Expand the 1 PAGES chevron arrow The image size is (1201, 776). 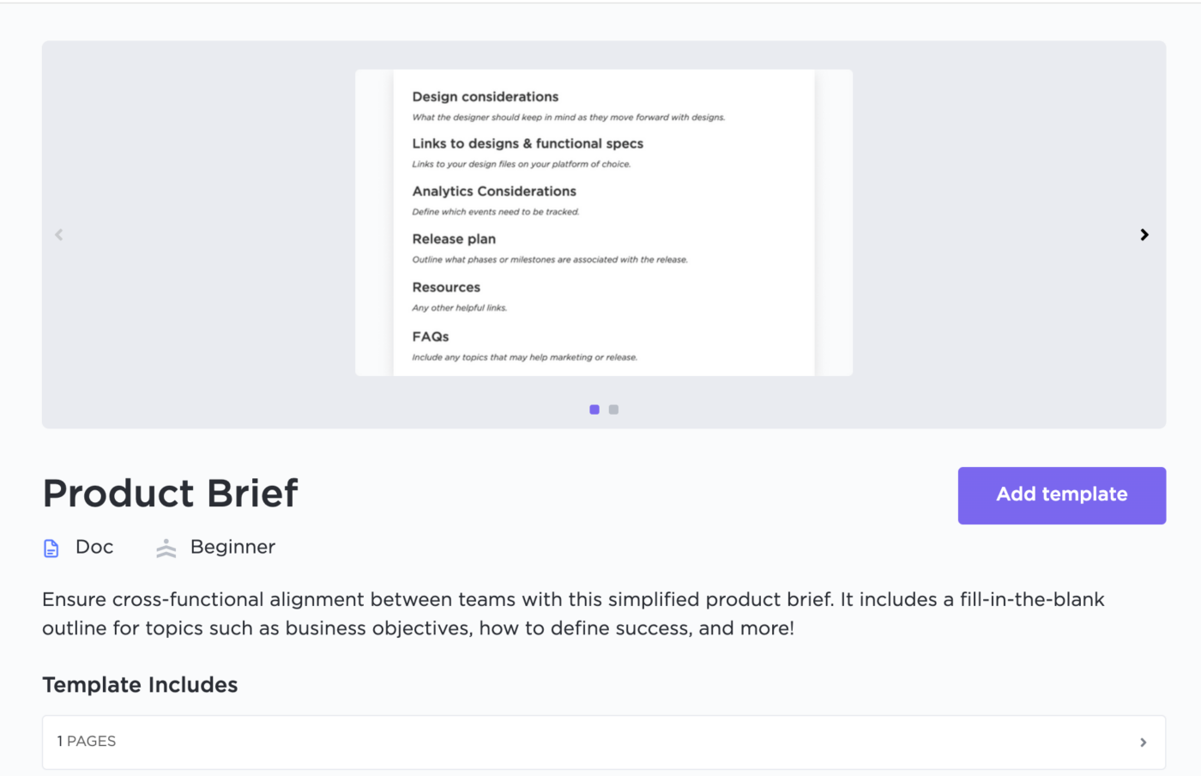[x=1143, y=743]
